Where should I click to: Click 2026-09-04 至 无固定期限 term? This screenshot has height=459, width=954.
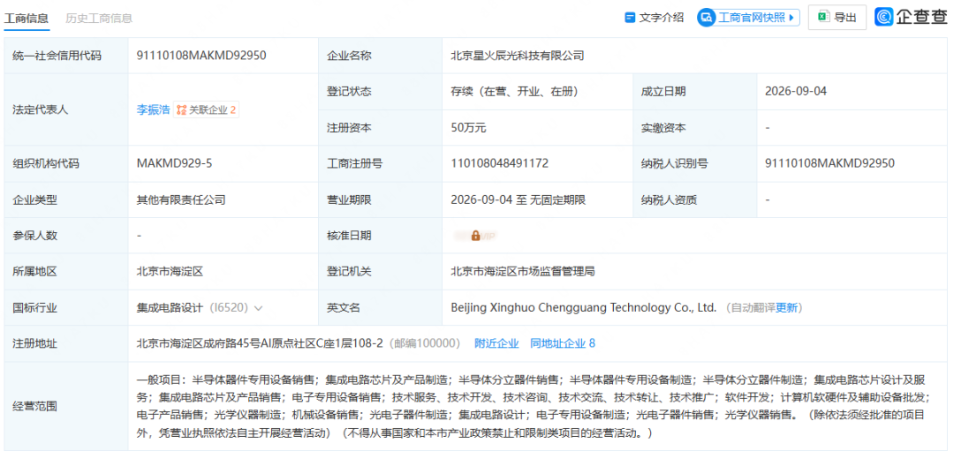coord(519,199)
